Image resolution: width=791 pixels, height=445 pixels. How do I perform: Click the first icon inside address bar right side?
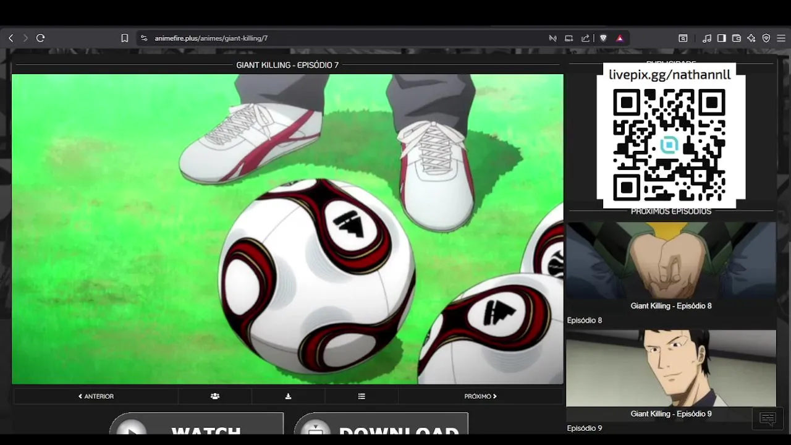tap(553, 38)
